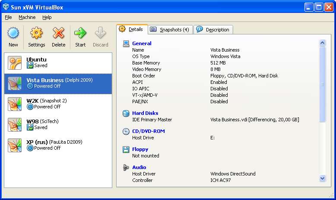The height and width of the screenshot is (200, 336).
Task: Click the details pane scrollbar thumb
Action: click(x=322, y=84)
